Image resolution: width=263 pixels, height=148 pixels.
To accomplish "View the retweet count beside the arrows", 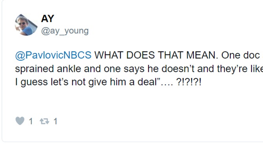I will point(56,121).
